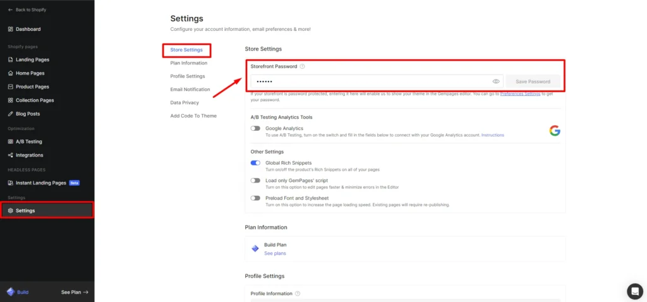Click the Settings page heading

tap(187, 19)
